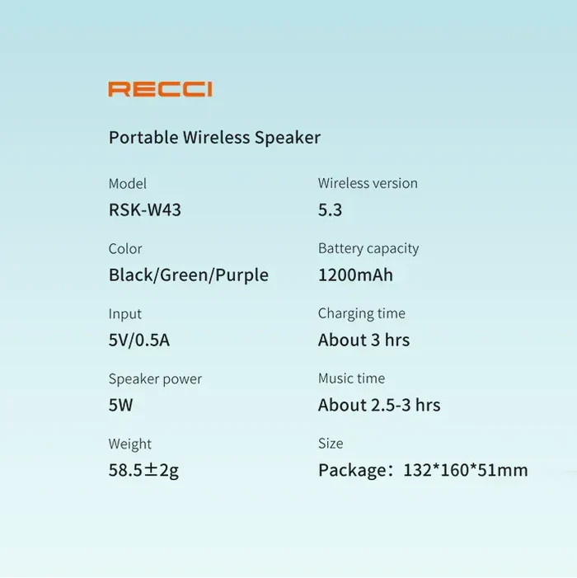Image resolution: width=577 pixels, height=578 pixels.
Task: Select the About 2.5-3 hrs value
Action: pyautogui.click(x=379, y=406)
